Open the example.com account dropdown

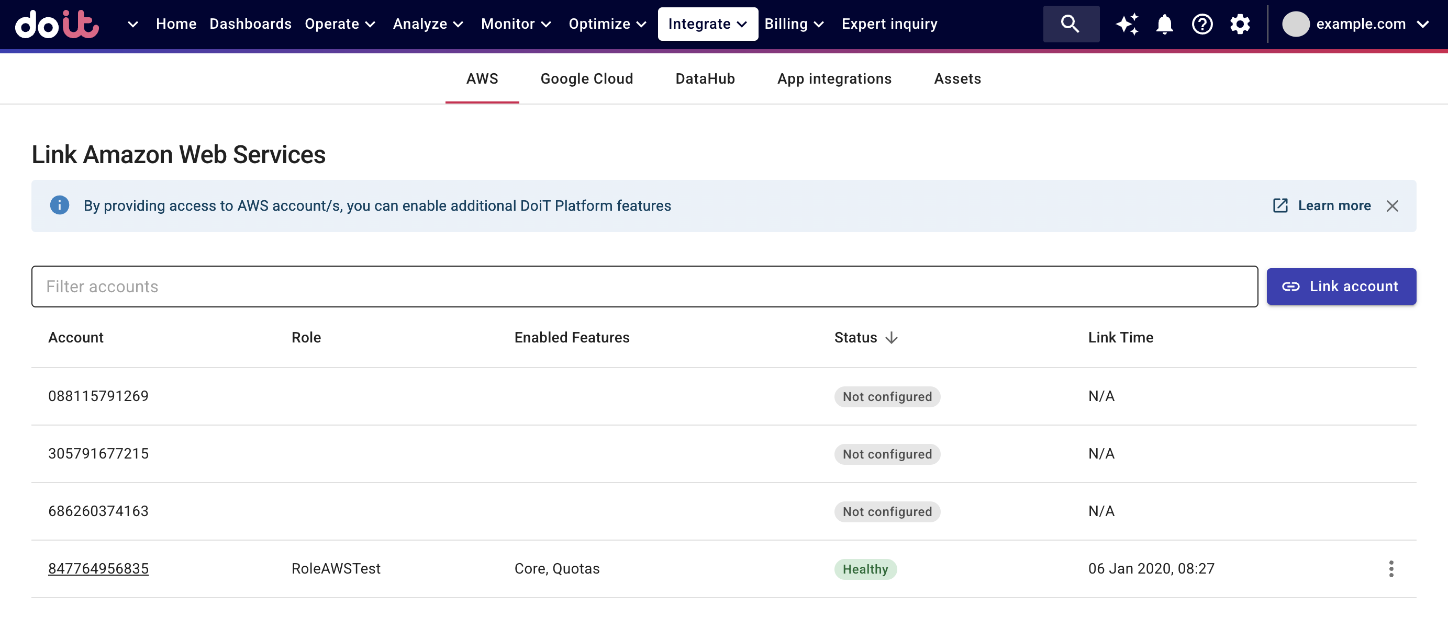(1356, 24)
